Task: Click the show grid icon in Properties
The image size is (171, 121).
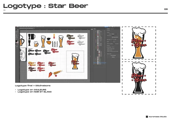Action: point(114,39)
